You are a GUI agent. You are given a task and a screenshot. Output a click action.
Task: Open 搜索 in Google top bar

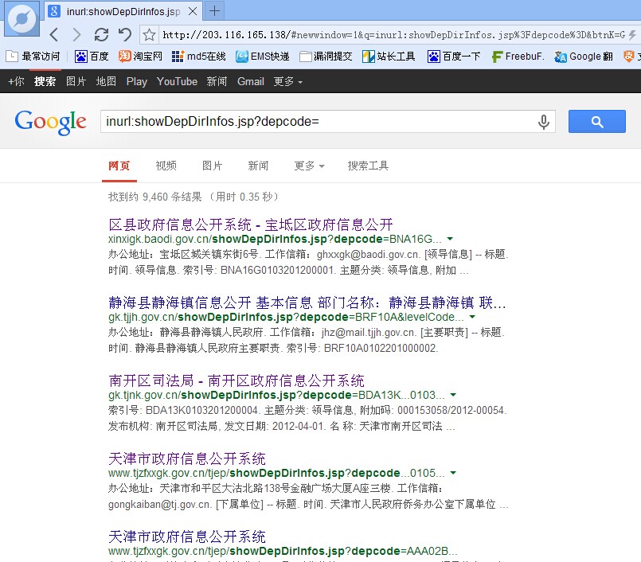(x=45, y=81)
